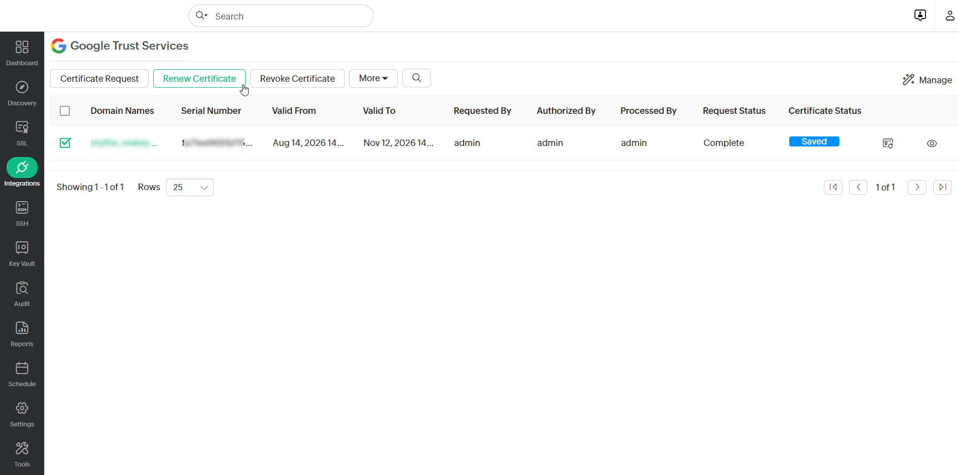Click the Manage wand icon
The image size is (958, 475).
(908, 80)
